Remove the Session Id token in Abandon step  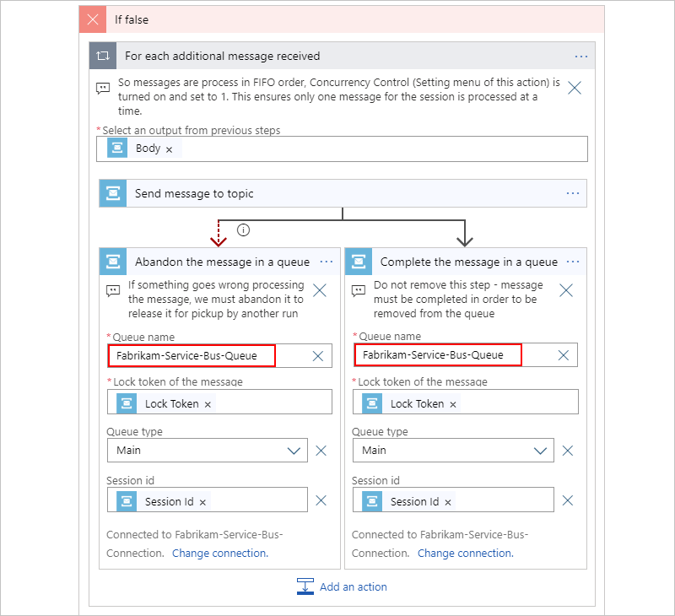coord(202,500)
